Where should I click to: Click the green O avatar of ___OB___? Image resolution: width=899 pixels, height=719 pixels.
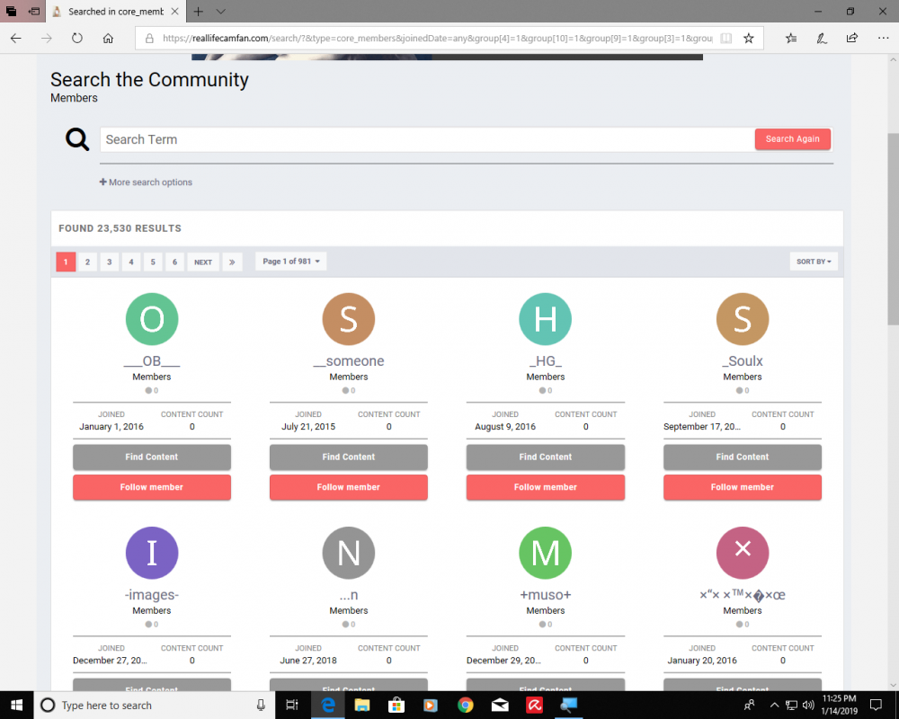point(152,319)
